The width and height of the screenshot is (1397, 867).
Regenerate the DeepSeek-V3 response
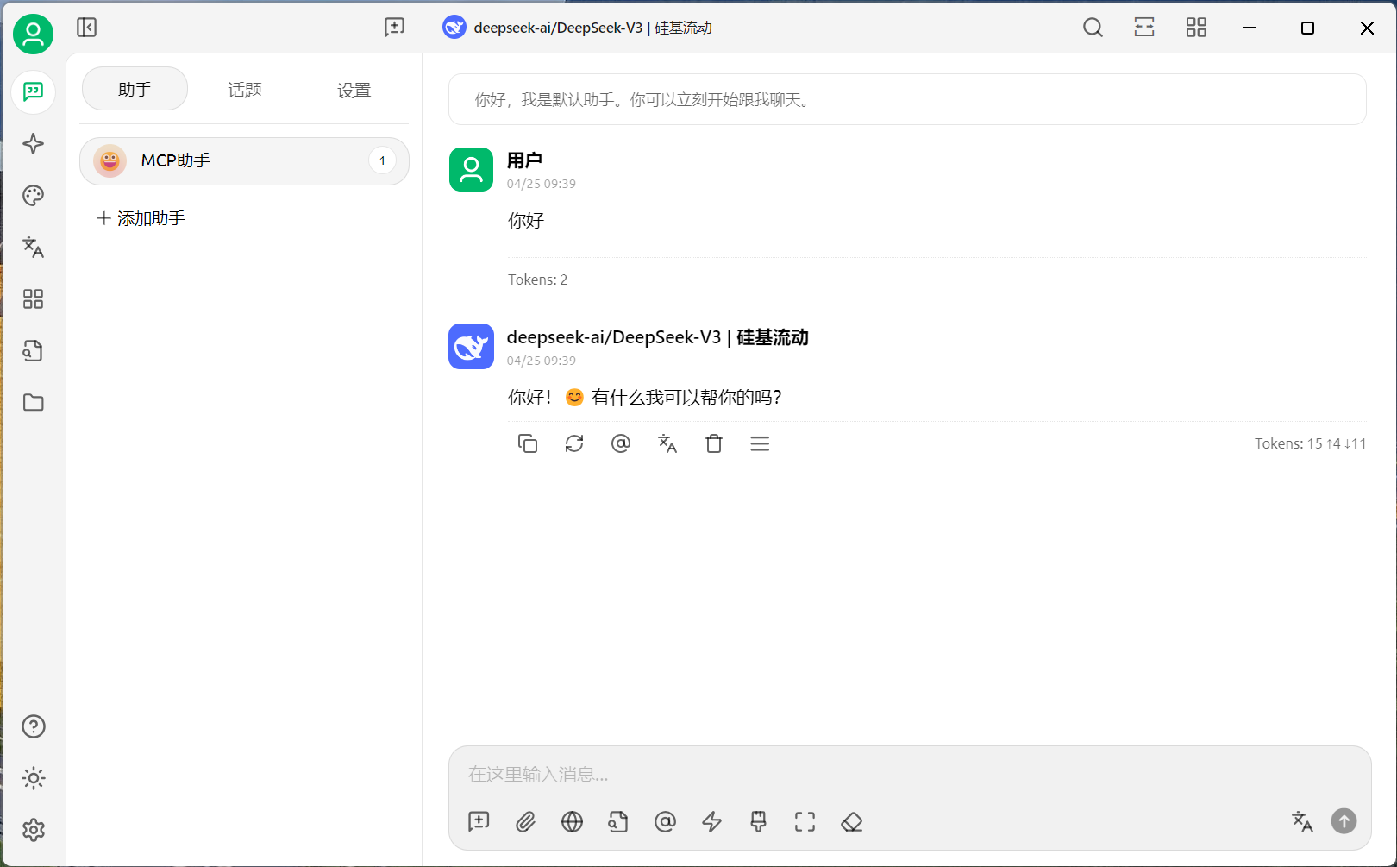574,443
